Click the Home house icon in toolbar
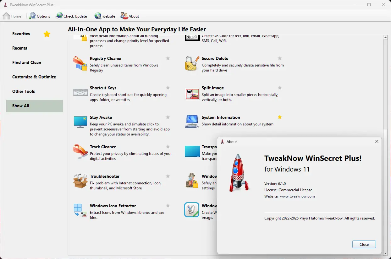The width and height of the screenshot is (391, 259). pos(6,16)
